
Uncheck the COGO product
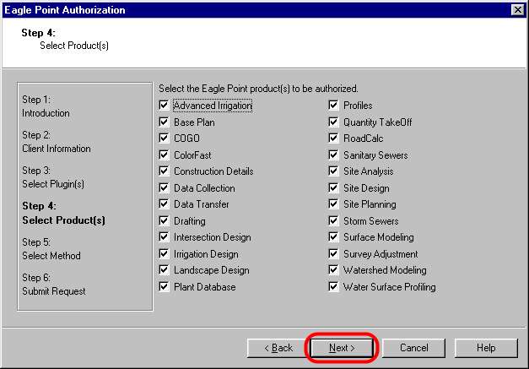(164, 138)
